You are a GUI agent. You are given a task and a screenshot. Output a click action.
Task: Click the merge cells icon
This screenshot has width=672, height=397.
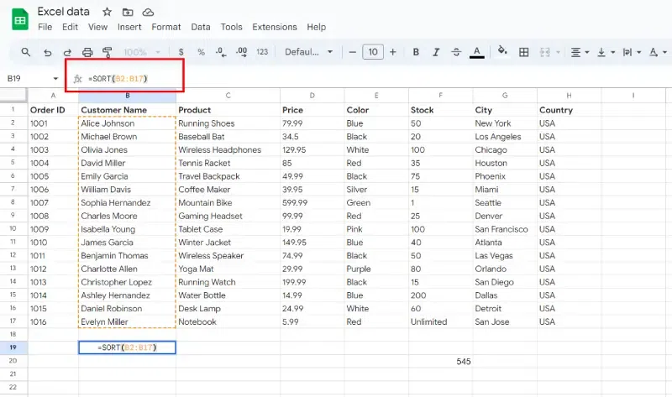pos(544,52)
